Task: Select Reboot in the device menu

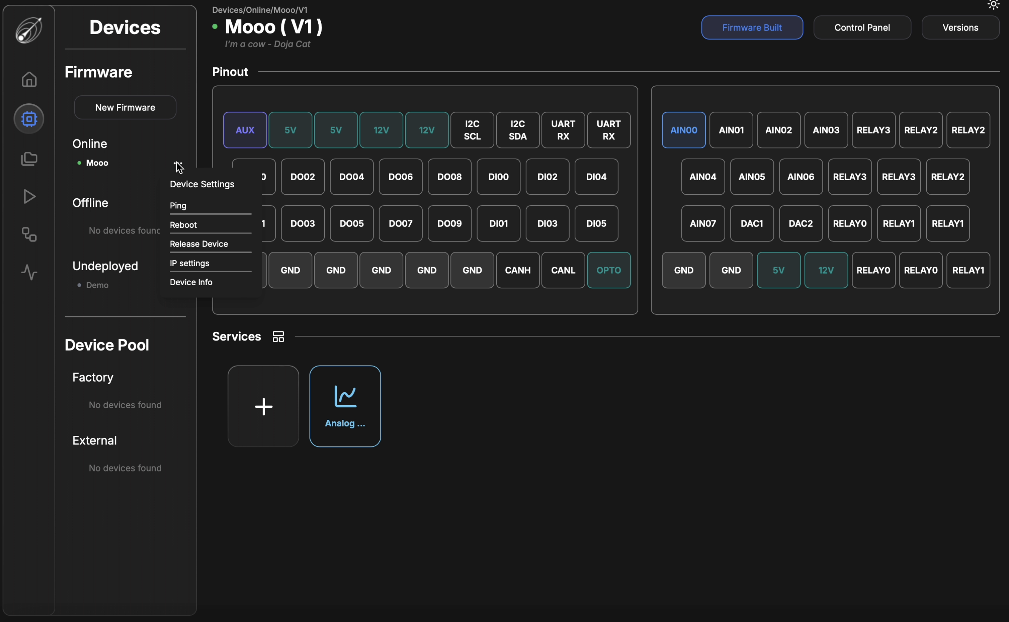Action: tap(183, 225)
